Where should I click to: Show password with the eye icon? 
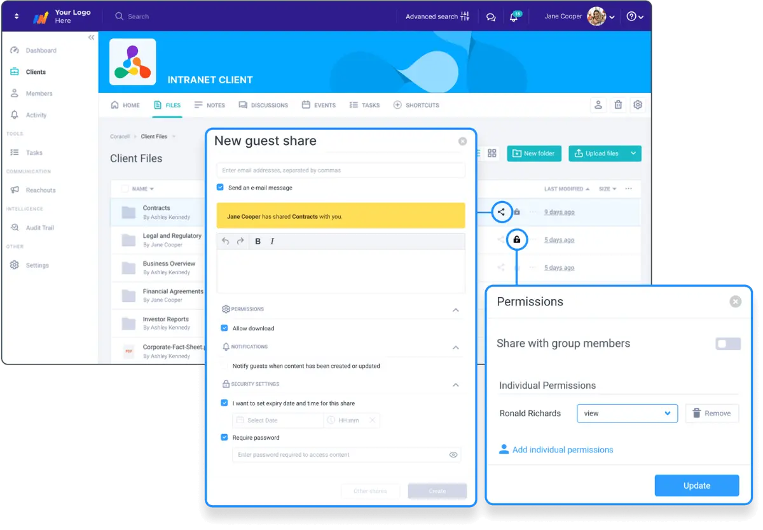click(453, 455)
